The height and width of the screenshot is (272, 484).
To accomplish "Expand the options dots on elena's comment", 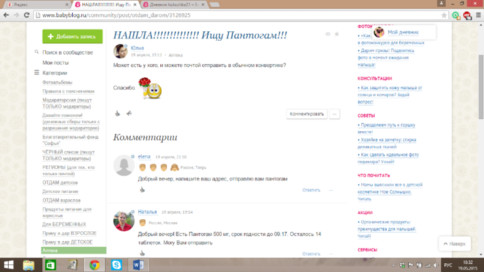I will 331,190.
